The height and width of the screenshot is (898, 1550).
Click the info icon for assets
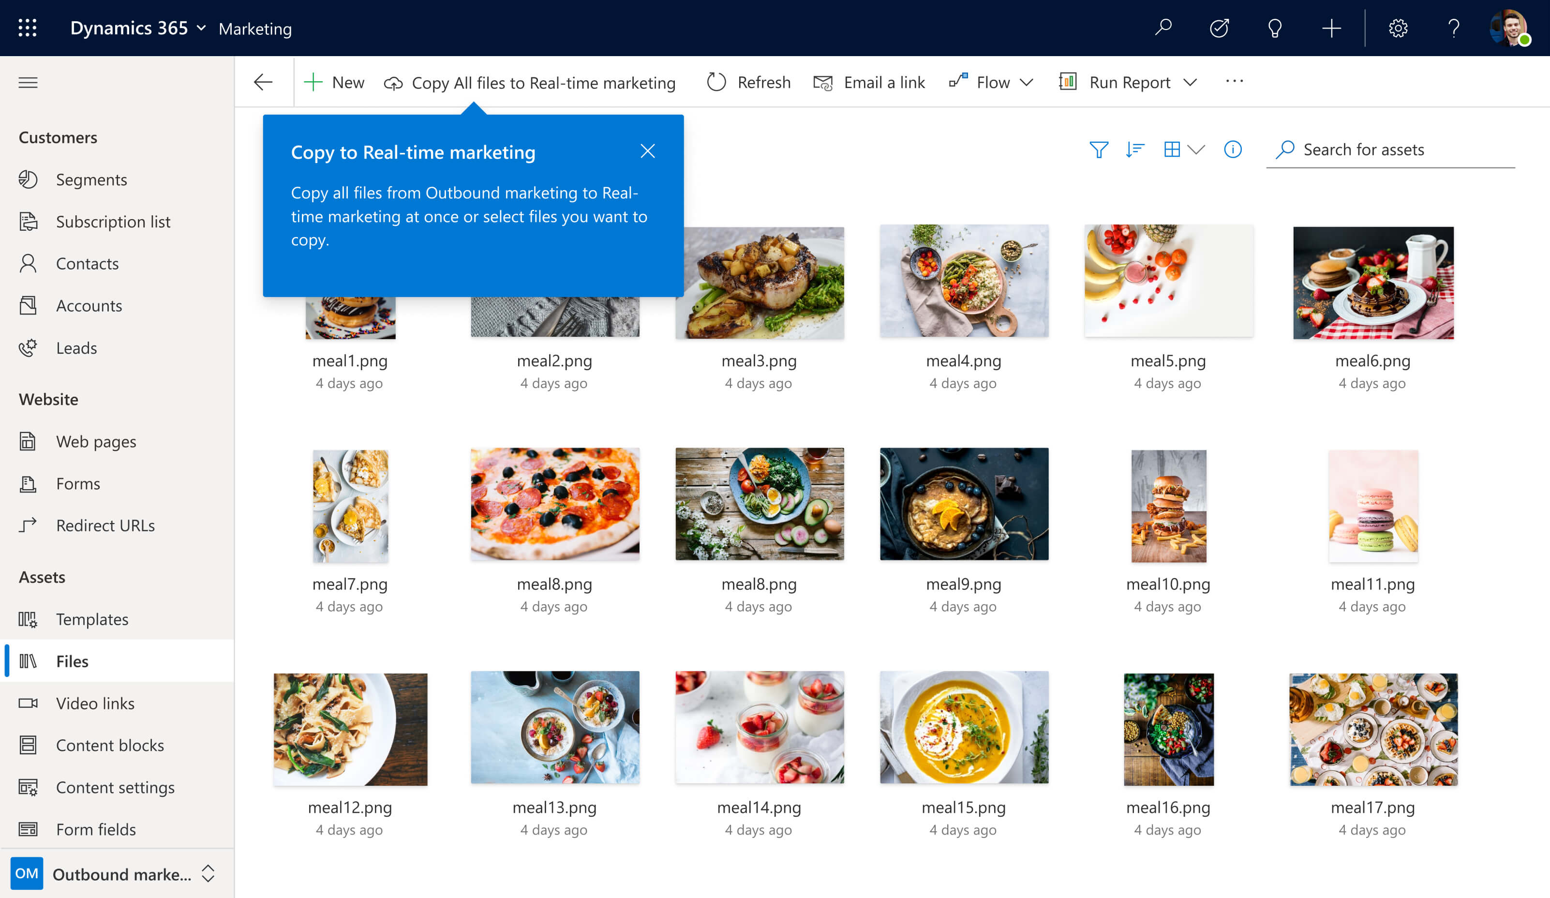pyautogui.click(x=1234, y=150)
